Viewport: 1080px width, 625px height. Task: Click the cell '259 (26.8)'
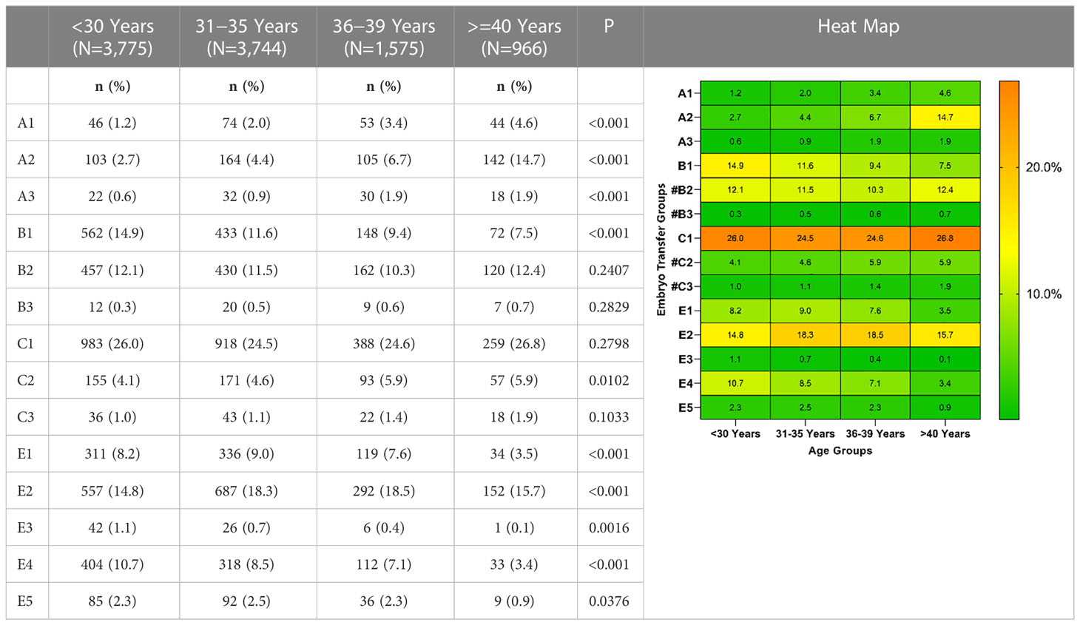pyautogui.click(x=514, y=344)
